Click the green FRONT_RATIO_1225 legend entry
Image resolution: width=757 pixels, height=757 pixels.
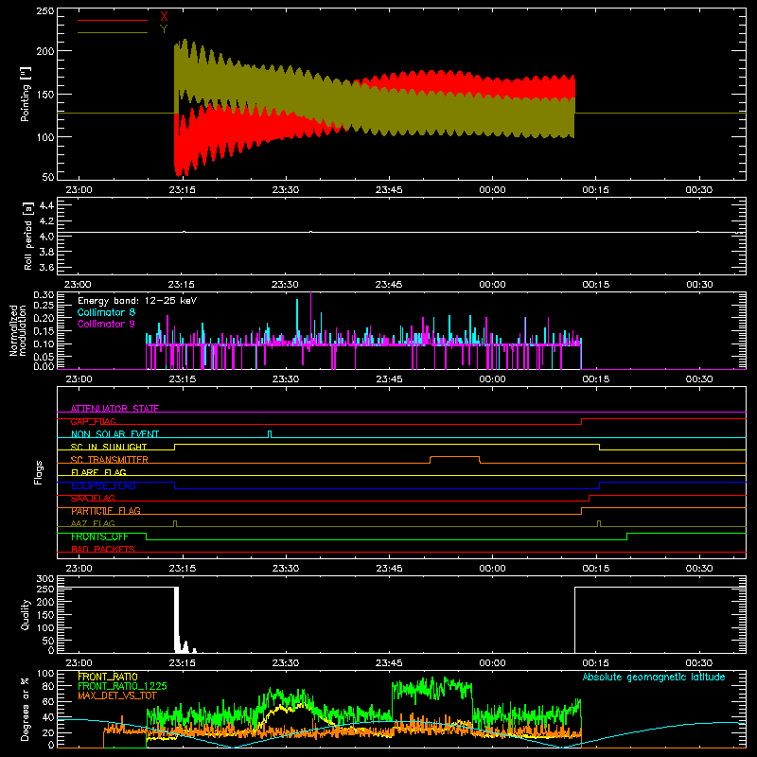point(122,686)
